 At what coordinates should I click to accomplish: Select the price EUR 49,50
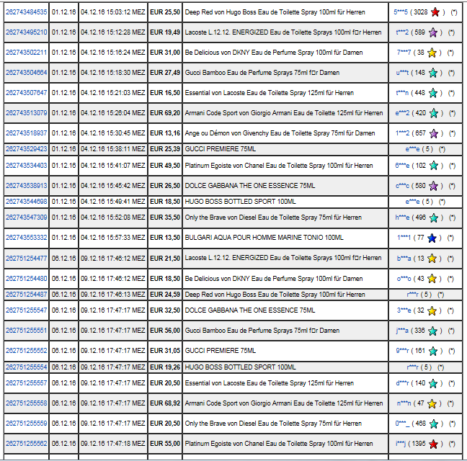pos(165,166)
